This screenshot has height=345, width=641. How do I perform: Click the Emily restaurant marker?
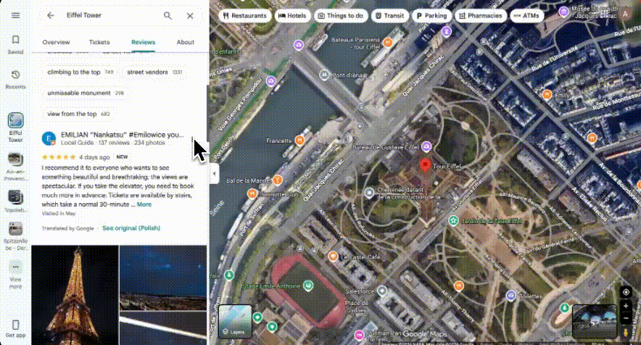547,95
